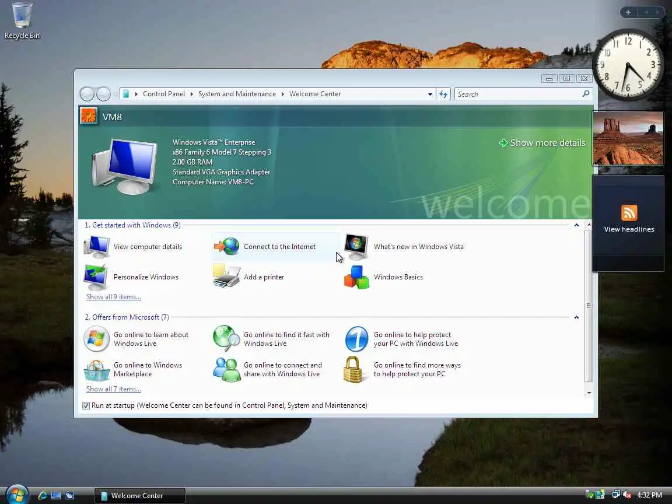Click the Personalize Windows icon
The height and width of the screenshot is (504, 672).
click(x=96, y=277)
